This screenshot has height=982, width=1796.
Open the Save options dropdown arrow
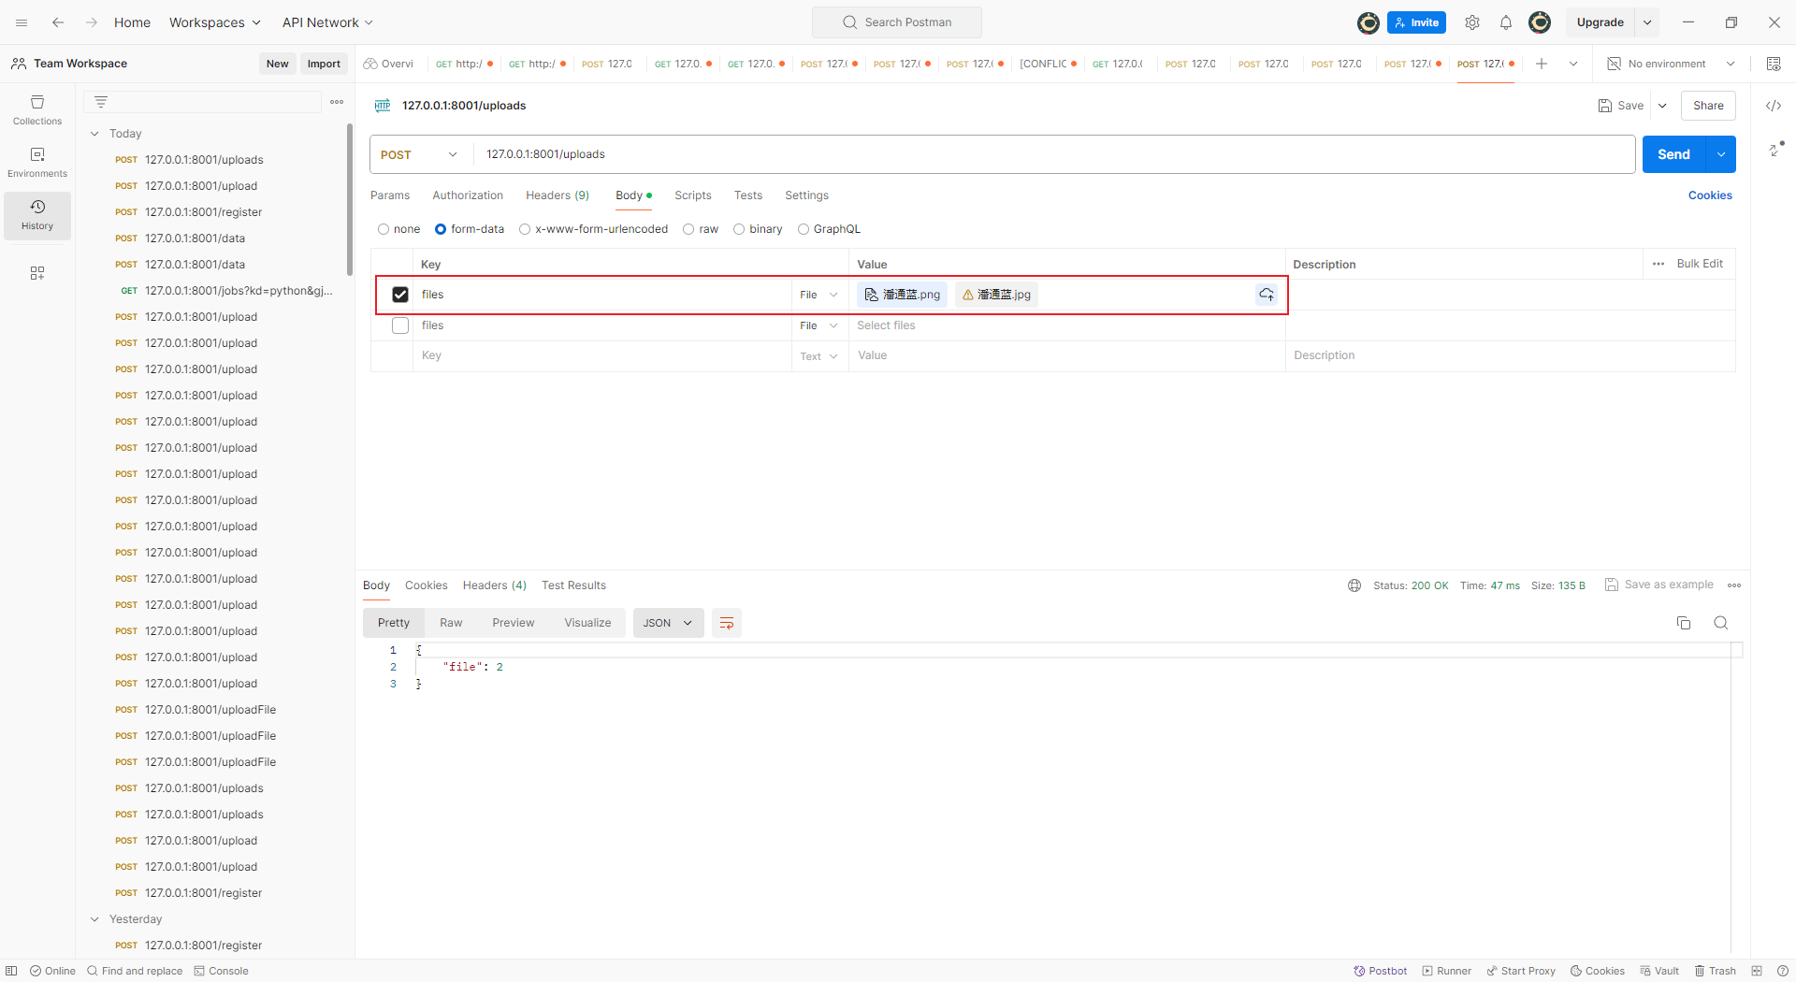tap(1662, 106)
